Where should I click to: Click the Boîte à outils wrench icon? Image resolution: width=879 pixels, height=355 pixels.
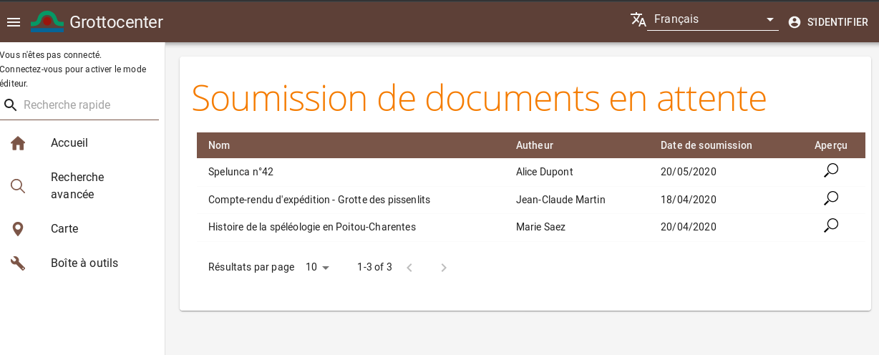(x=18, y=263)
